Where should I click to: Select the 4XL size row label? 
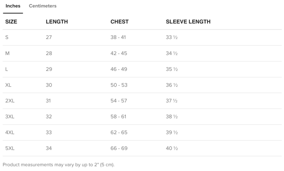coord(10,132)
